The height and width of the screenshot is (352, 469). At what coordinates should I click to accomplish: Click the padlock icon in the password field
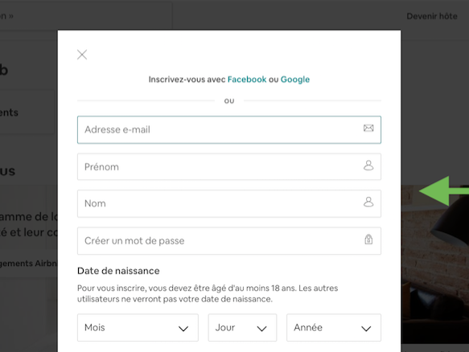click(x=368, y=239)
